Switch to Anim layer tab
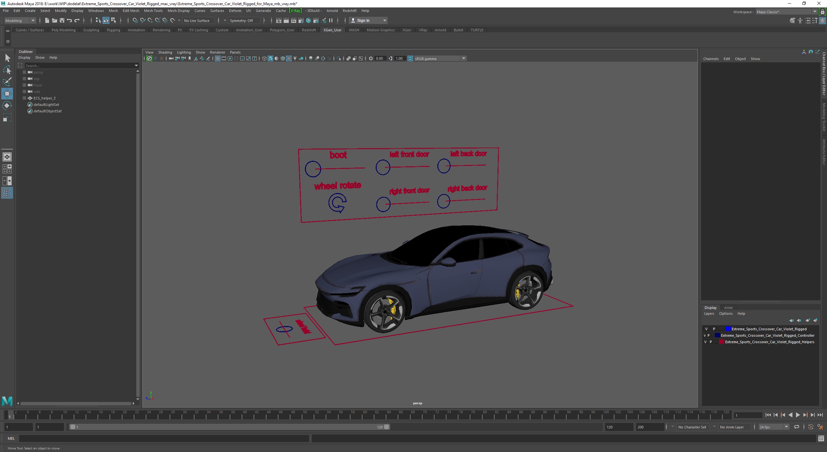Viewport: 827px width, 452px height. point(728,308)
